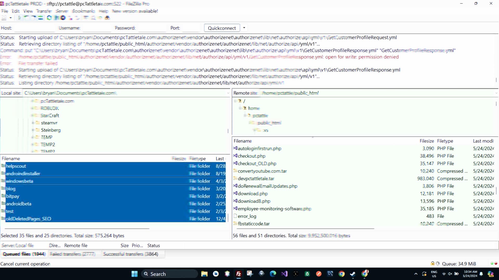Select the bitpay folder row
Viewport: 499px width, 280px height.
[x=113, y=196]
